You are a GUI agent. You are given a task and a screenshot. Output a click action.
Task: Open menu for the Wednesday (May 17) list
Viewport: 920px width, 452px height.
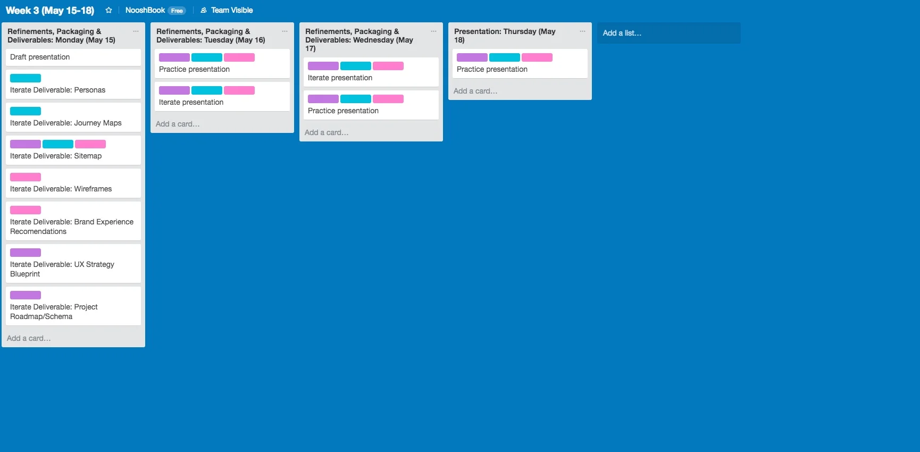coord(433,31)
